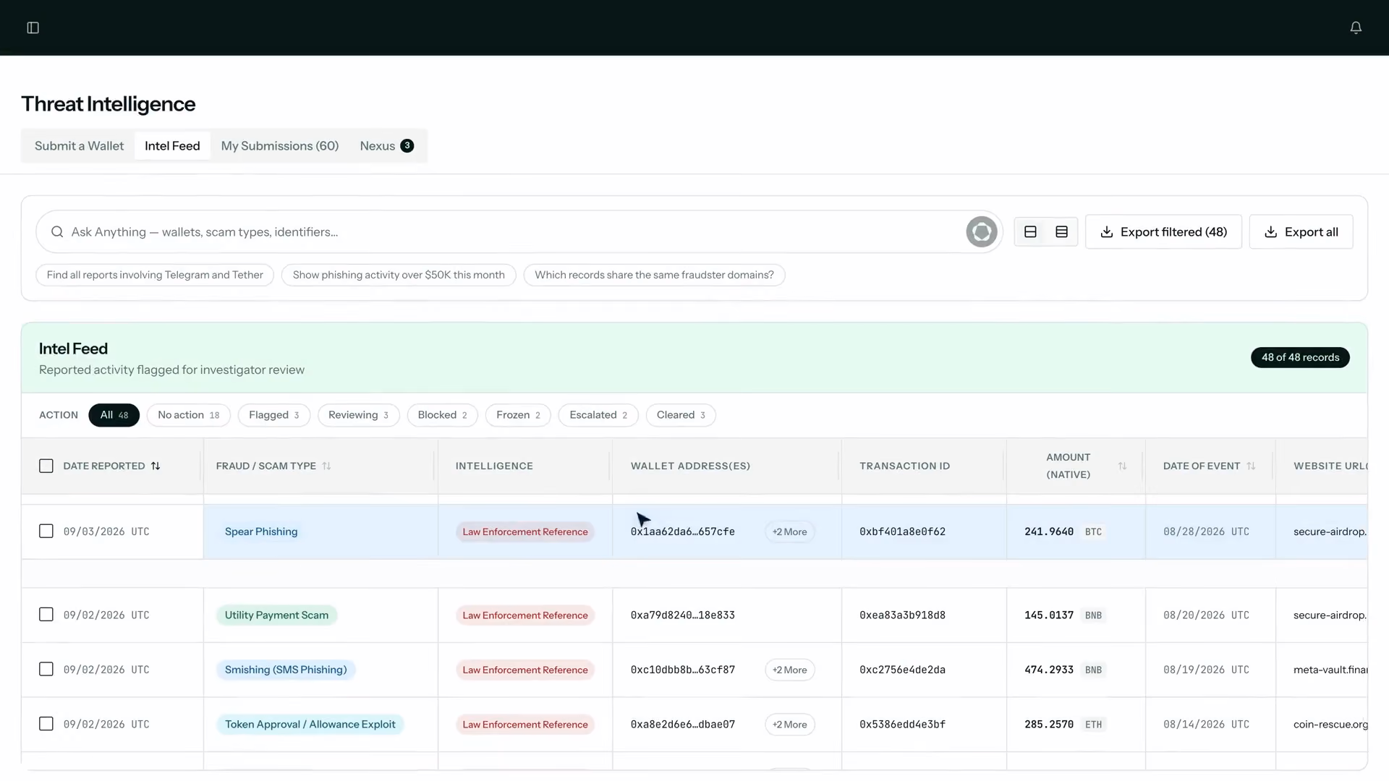Click Law Enforcement Reference in Spear Phishing row
This screenshot has width=1389, height=781.
click(525, 532)
